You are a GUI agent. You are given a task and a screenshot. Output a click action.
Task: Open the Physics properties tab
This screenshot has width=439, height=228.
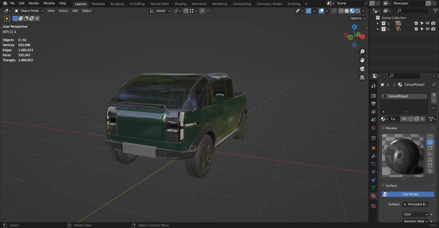point(373,172)
